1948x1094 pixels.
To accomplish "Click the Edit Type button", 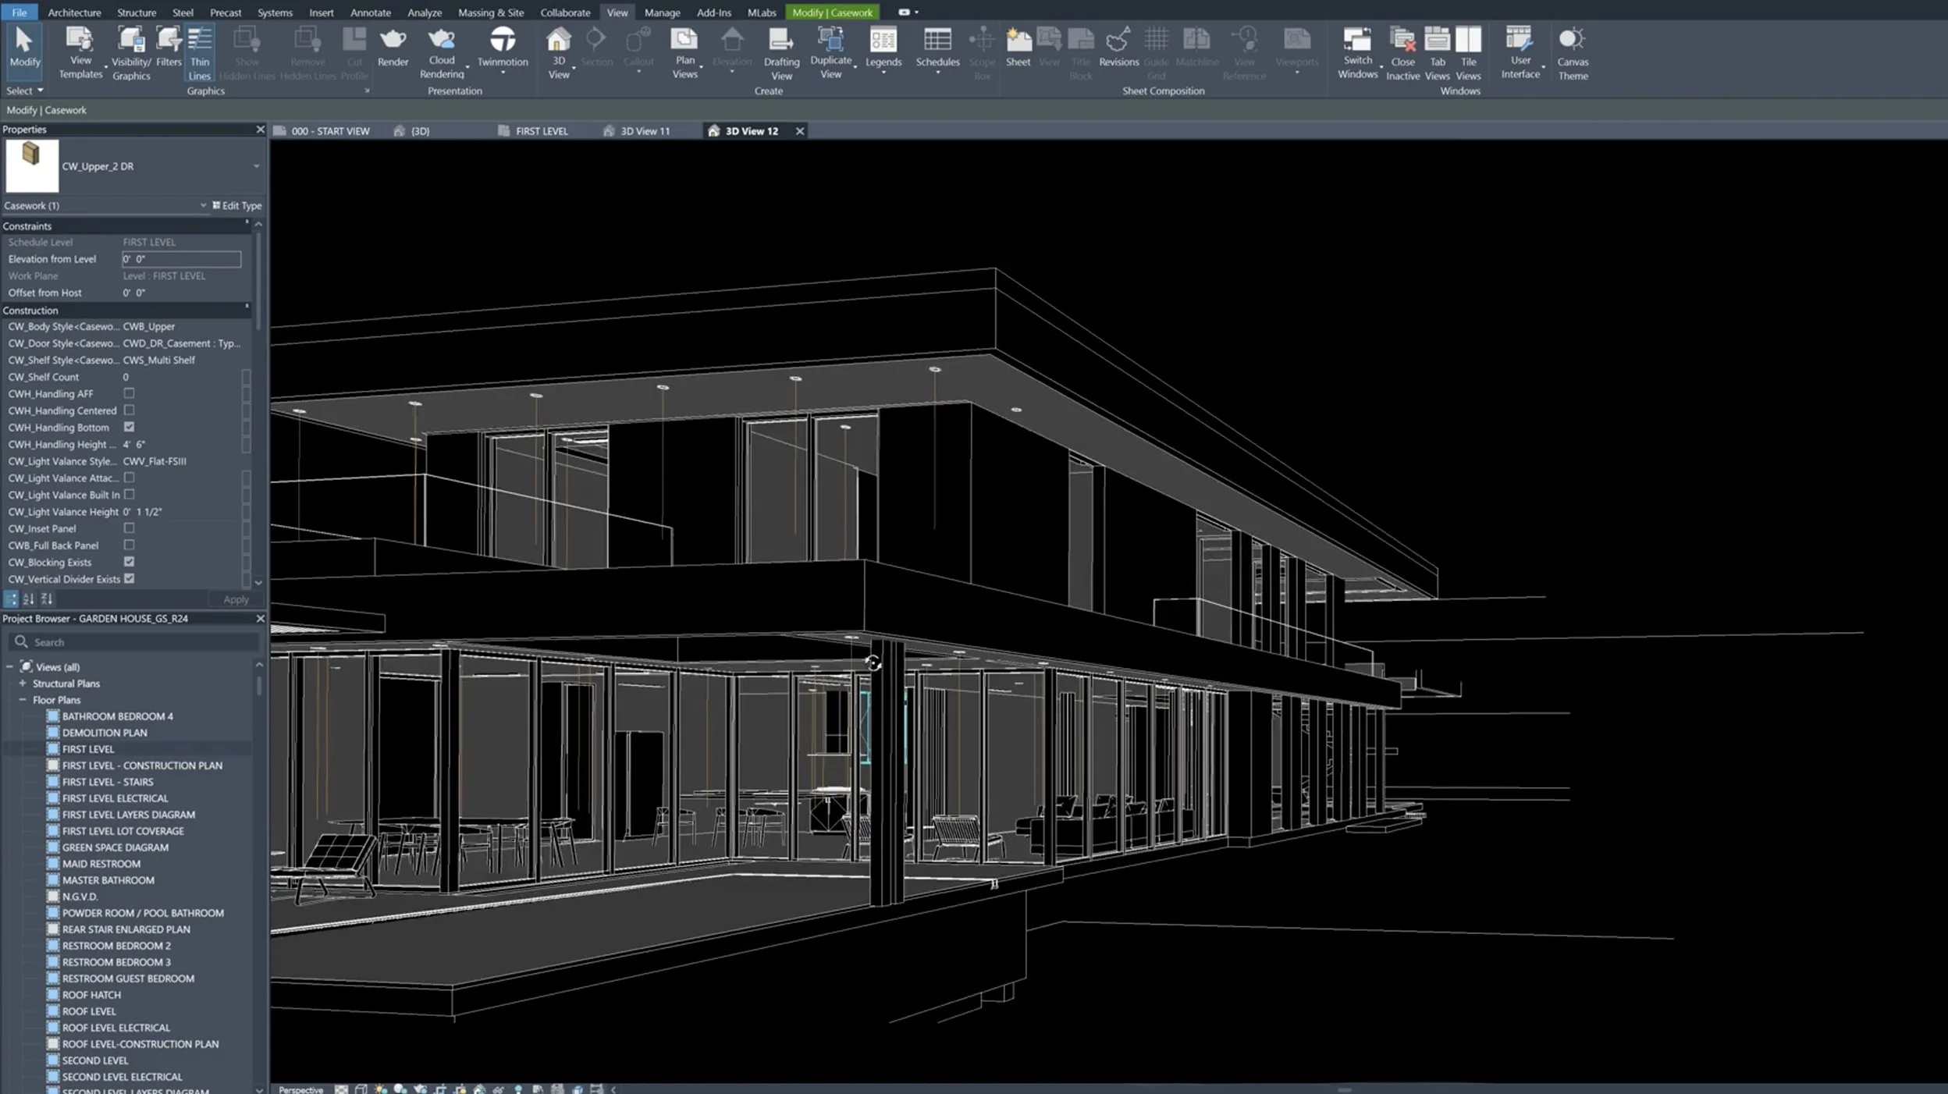I will click(236, 205).
